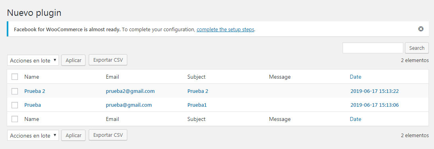This screenshot has width=434, height=149.
Task: Dismiss the Facebook for WooCommerce notice
Action: tap(421, 29)
